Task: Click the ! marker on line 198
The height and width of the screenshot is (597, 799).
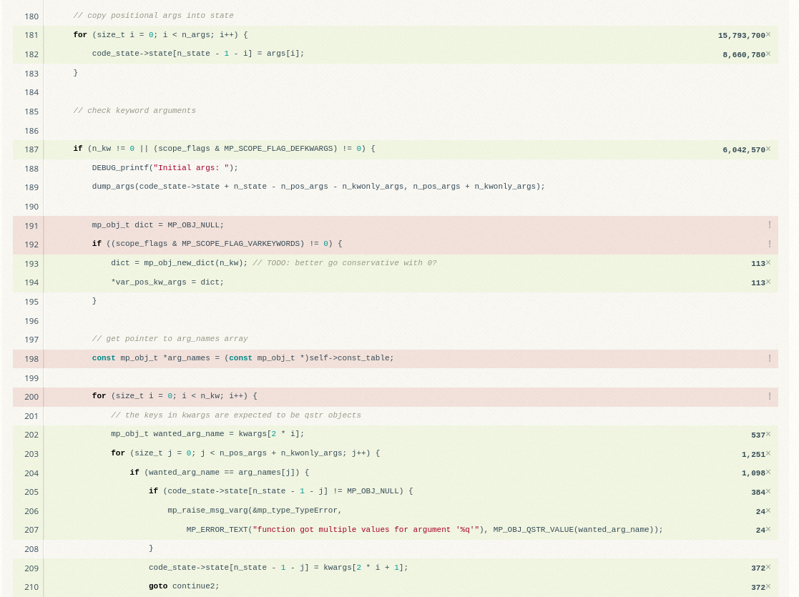Action: coord(770,357)
